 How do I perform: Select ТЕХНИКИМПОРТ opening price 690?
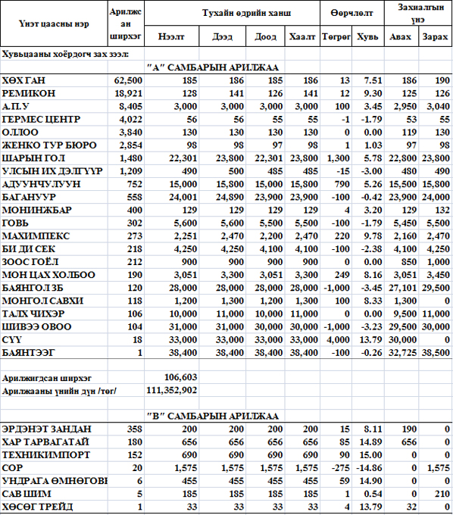[171, 455]
